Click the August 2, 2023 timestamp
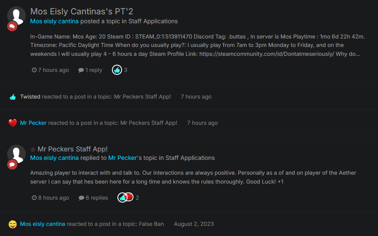378x236 pixels. [x=194, y=224]
